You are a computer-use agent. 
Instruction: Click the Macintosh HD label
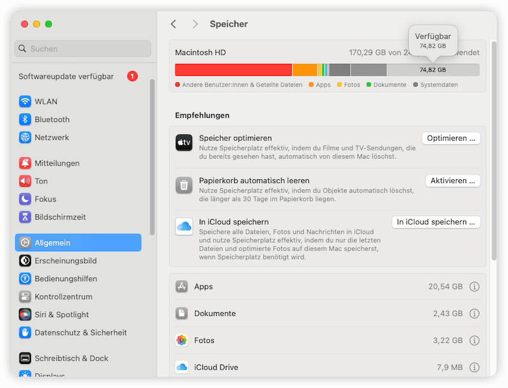200,53
